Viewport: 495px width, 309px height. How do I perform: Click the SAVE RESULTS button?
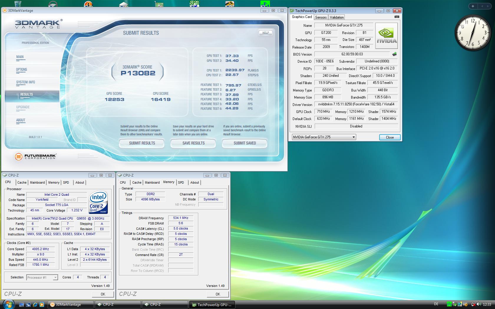coord(193,143)
